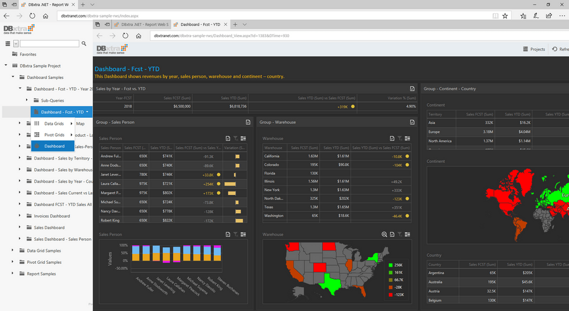Expand the Data Grid Samples folder
The height and width of the screenshot is (311, 569).
(x=12, y=250)
